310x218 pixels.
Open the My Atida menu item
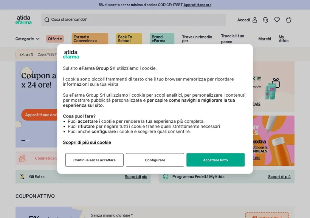(284, 39)
